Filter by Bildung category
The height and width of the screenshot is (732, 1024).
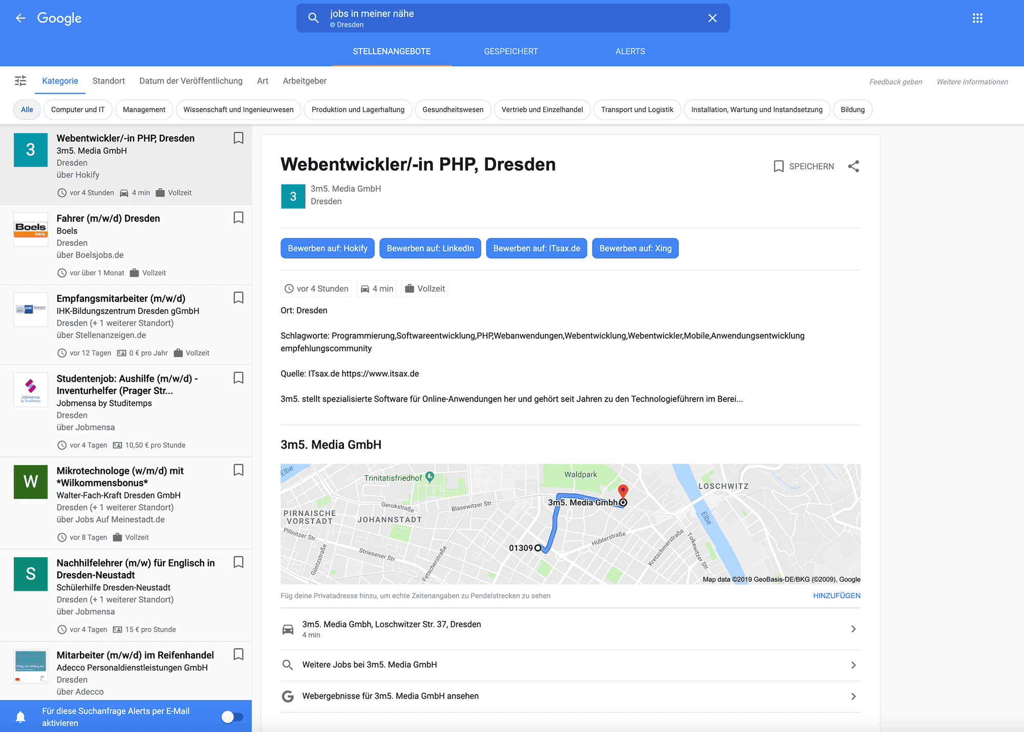(x=852, y=110)
